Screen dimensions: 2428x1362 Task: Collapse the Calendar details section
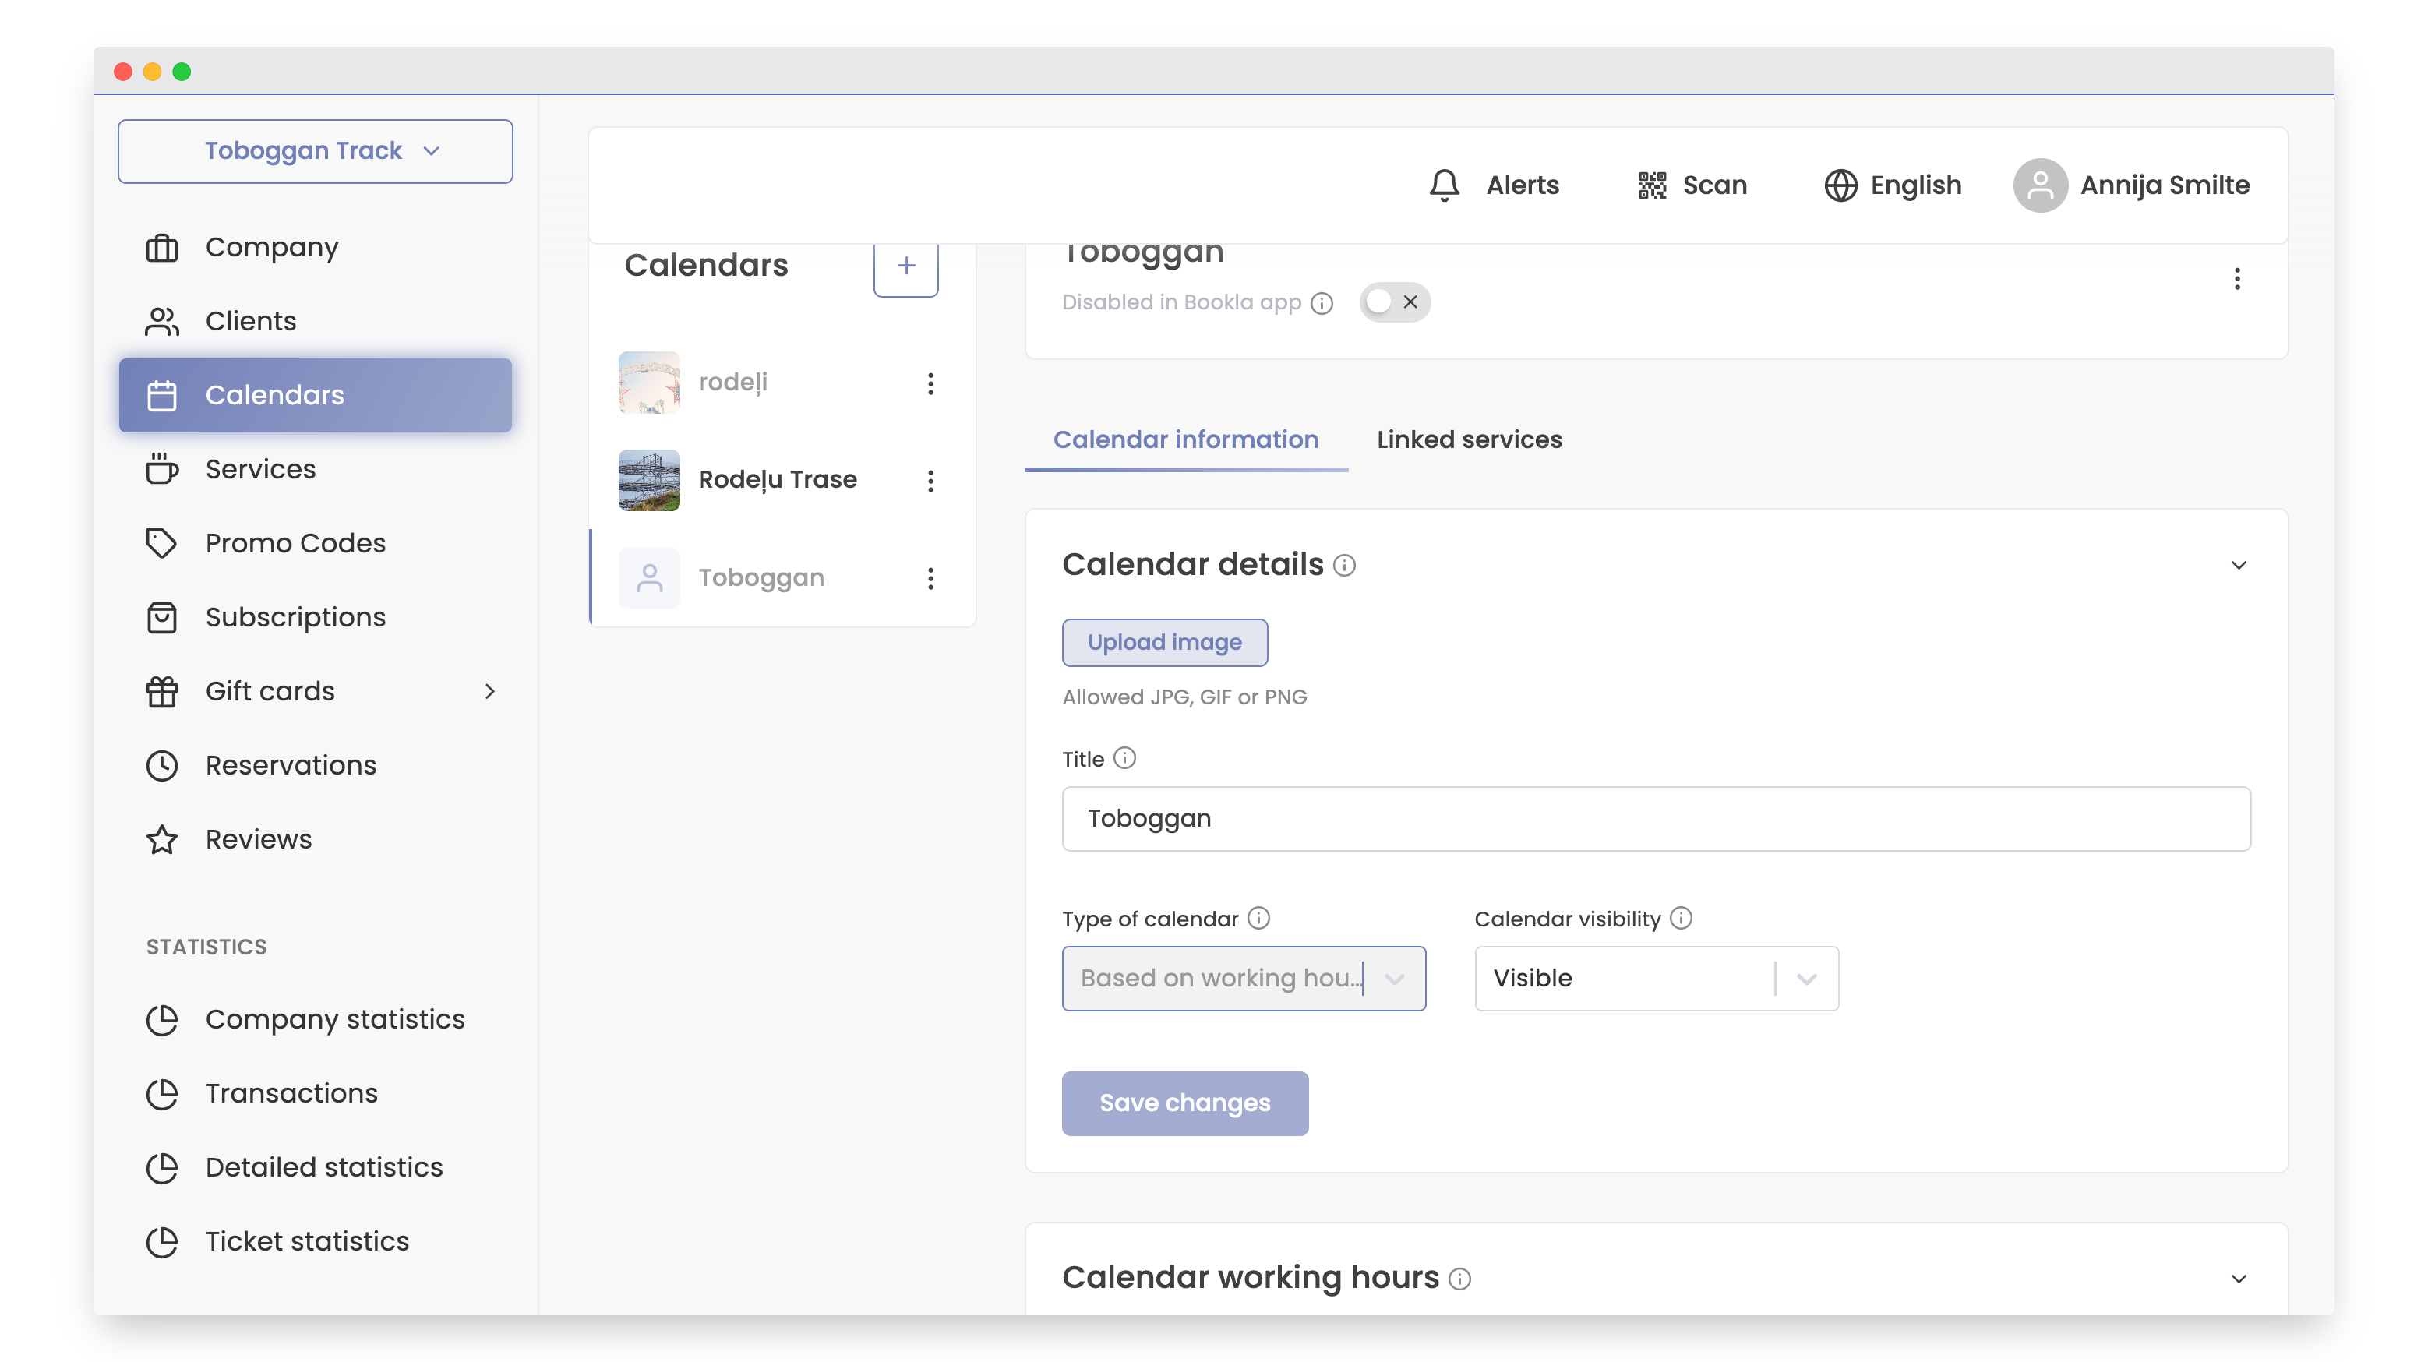(x=2239, y=565)
